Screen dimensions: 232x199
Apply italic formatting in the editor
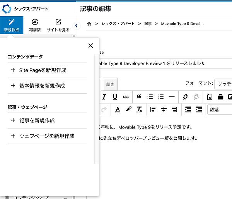(104, 97)
